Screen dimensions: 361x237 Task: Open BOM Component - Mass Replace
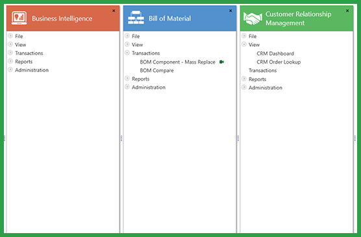(x=177, y=62)
